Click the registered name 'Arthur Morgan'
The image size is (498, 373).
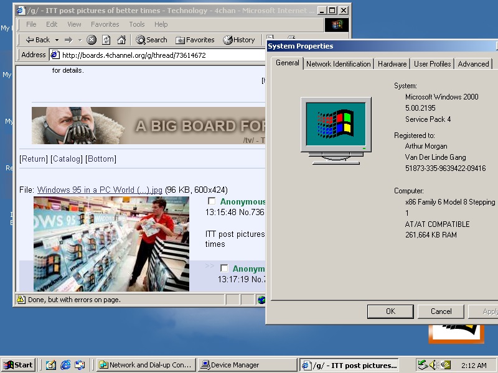[x=426, y=146]
